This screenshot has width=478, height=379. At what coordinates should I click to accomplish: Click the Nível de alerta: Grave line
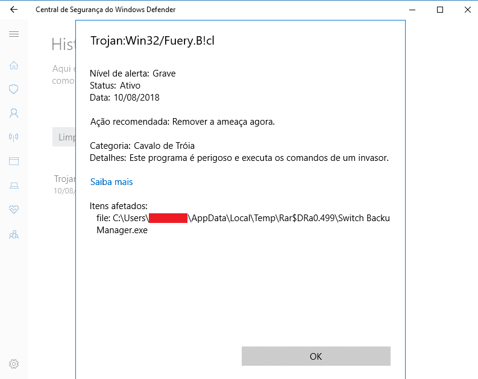[133, 74]
